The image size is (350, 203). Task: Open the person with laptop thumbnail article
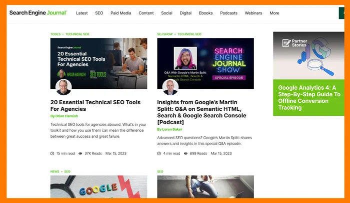tap(205, 187)
